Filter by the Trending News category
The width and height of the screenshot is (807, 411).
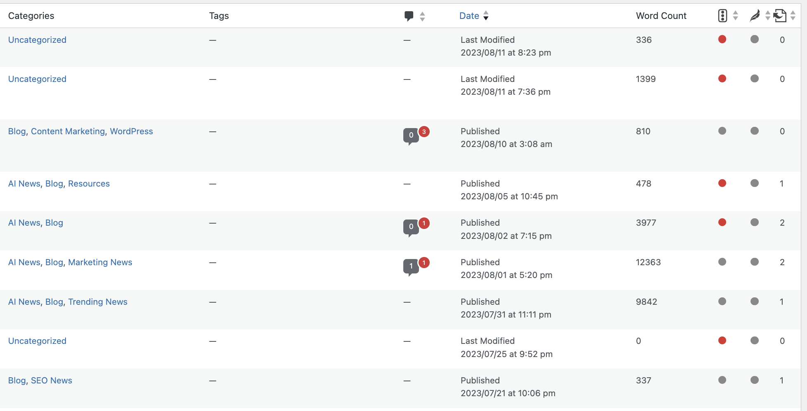click(98, 302)
